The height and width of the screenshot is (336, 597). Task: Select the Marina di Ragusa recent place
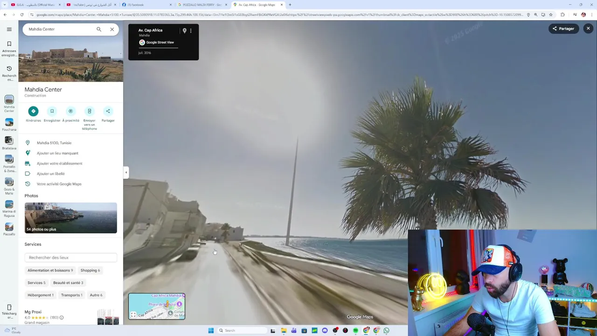(x=9, y=209)
